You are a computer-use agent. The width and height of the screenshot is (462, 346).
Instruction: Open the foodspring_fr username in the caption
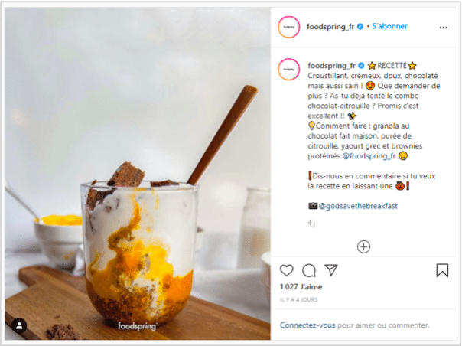pyautogui.click(x=331, y=66)
